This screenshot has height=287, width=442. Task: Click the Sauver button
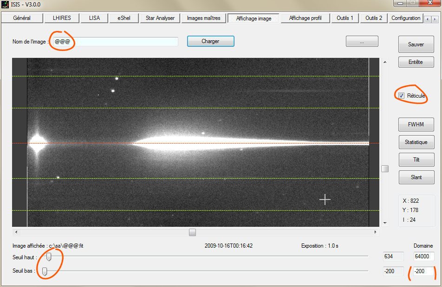(416, 44)
